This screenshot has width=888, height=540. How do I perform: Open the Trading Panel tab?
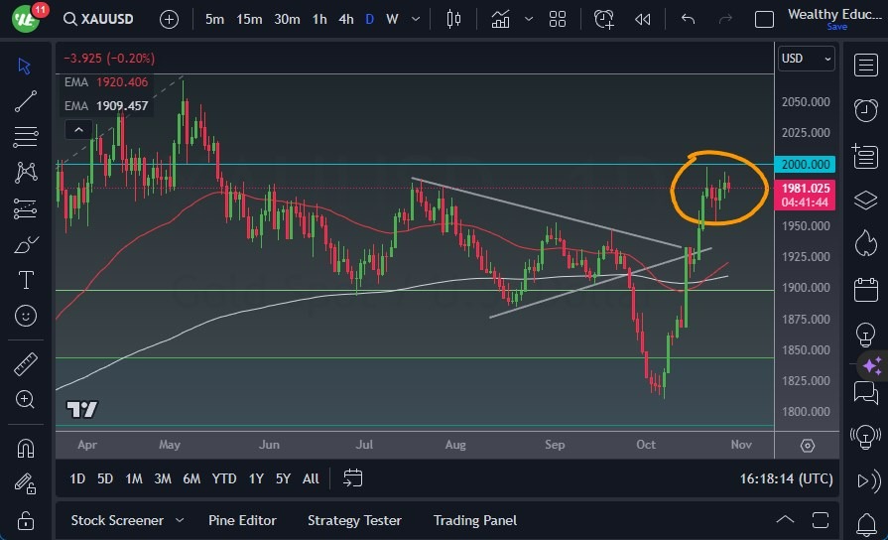[x=475, y=520]
